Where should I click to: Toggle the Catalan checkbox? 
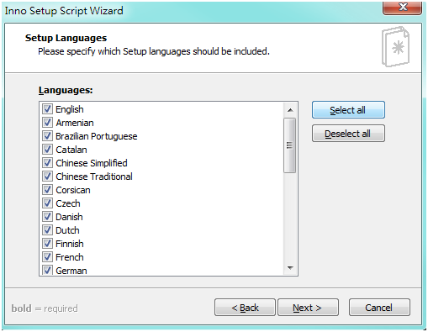47,150
